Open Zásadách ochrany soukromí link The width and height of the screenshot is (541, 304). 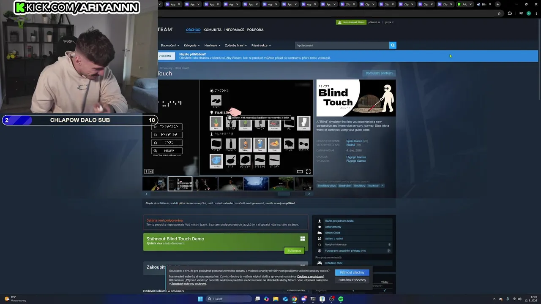coord(189,284)
